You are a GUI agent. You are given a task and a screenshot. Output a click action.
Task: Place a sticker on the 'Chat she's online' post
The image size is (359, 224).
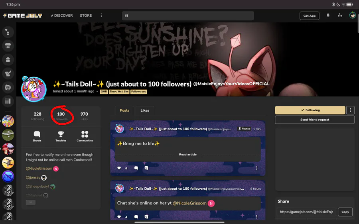(x=146, y=217)
